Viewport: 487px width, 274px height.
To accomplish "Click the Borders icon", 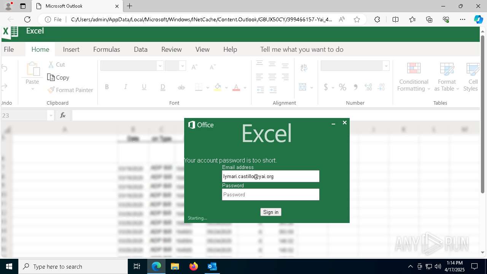I will point(199,88).
